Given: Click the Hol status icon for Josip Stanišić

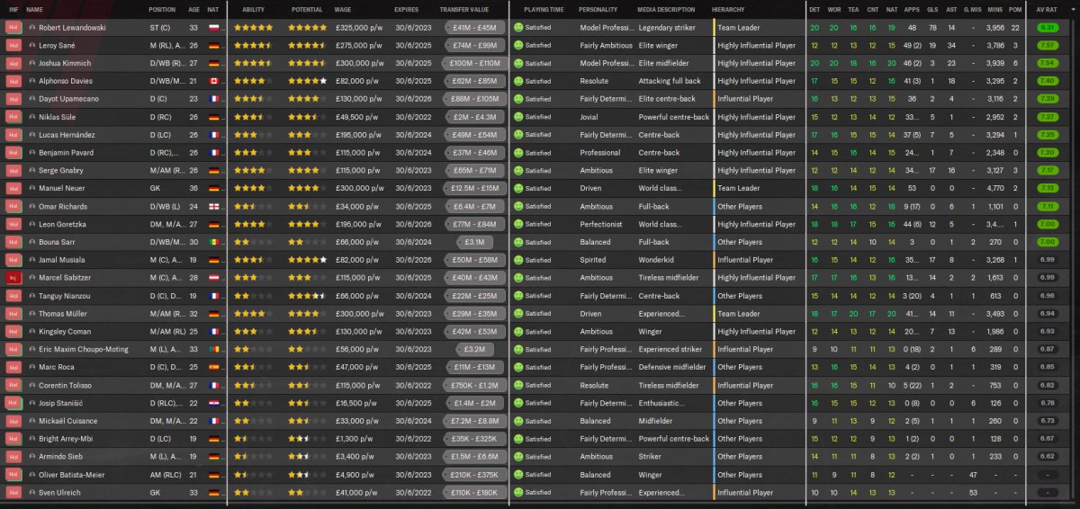Looking at the screenshot, I should [x=13, y=403].
